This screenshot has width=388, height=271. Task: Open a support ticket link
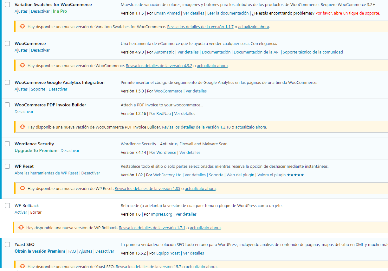tap(347, 13)
